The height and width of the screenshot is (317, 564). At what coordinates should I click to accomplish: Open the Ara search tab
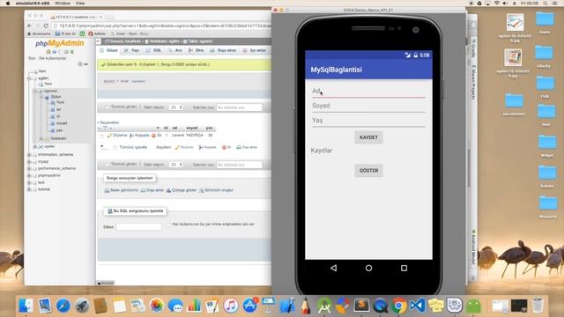(175, 51)
